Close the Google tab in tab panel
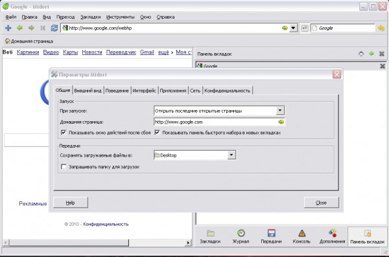This screenshot has width=389, height=257. pyautogui.click(x=383, y=66)
